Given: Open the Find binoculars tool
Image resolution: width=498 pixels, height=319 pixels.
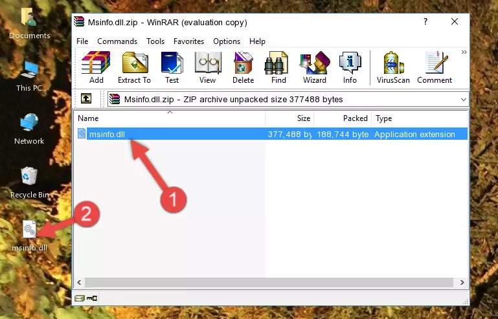Looking at the screenshot, I should pos(278,67).
